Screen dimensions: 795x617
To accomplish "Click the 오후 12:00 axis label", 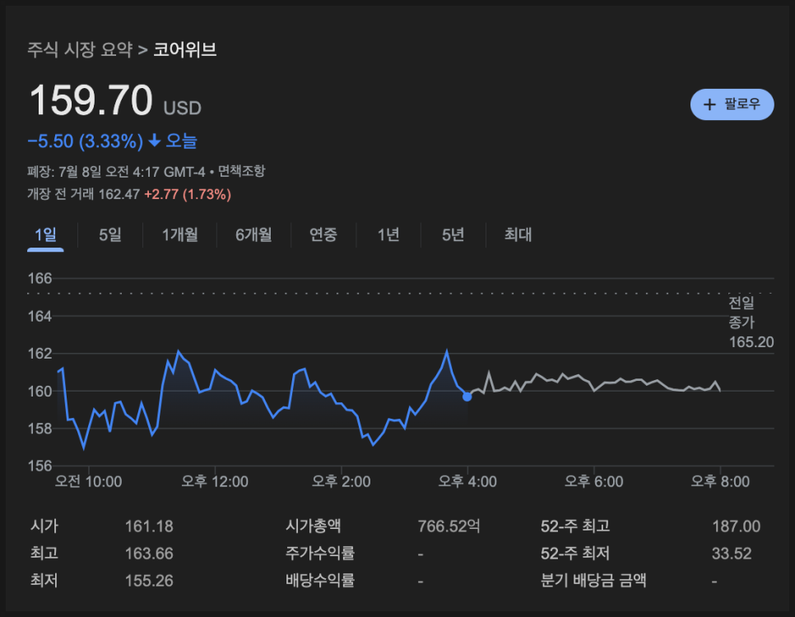I will [x=215, y=481].
